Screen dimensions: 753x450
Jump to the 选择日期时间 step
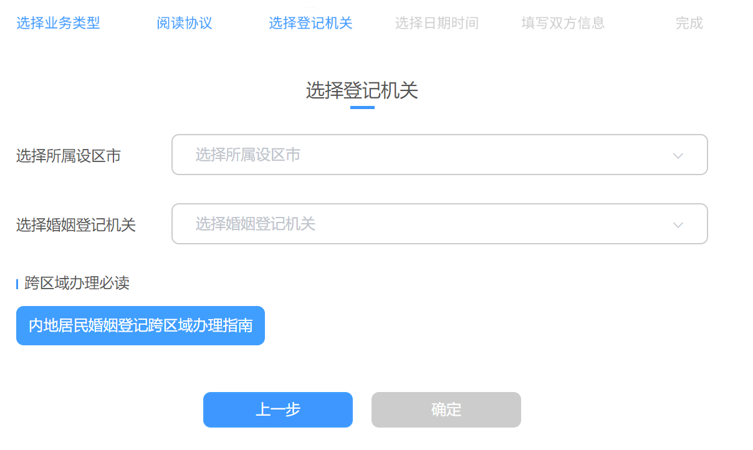point(436,24)
